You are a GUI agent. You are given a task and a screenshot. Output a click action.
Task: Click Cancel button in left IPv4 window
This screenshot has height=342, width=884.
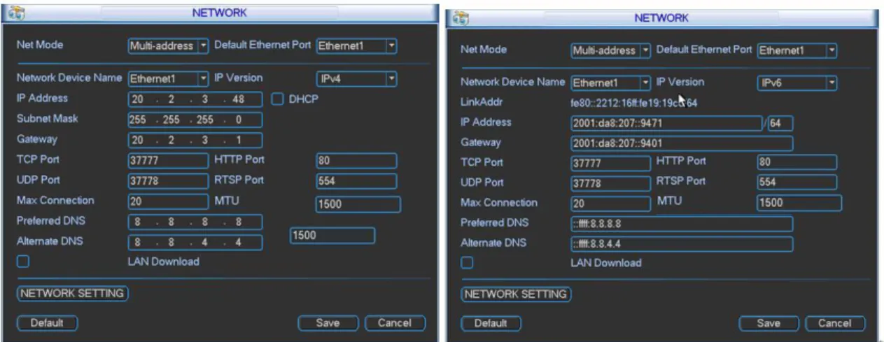395,323
